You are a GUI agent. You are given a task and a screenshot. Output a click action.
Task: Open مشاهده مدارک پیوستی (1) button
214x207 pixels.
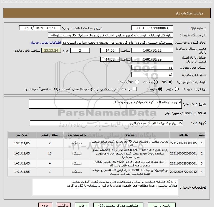click(118, 205)
